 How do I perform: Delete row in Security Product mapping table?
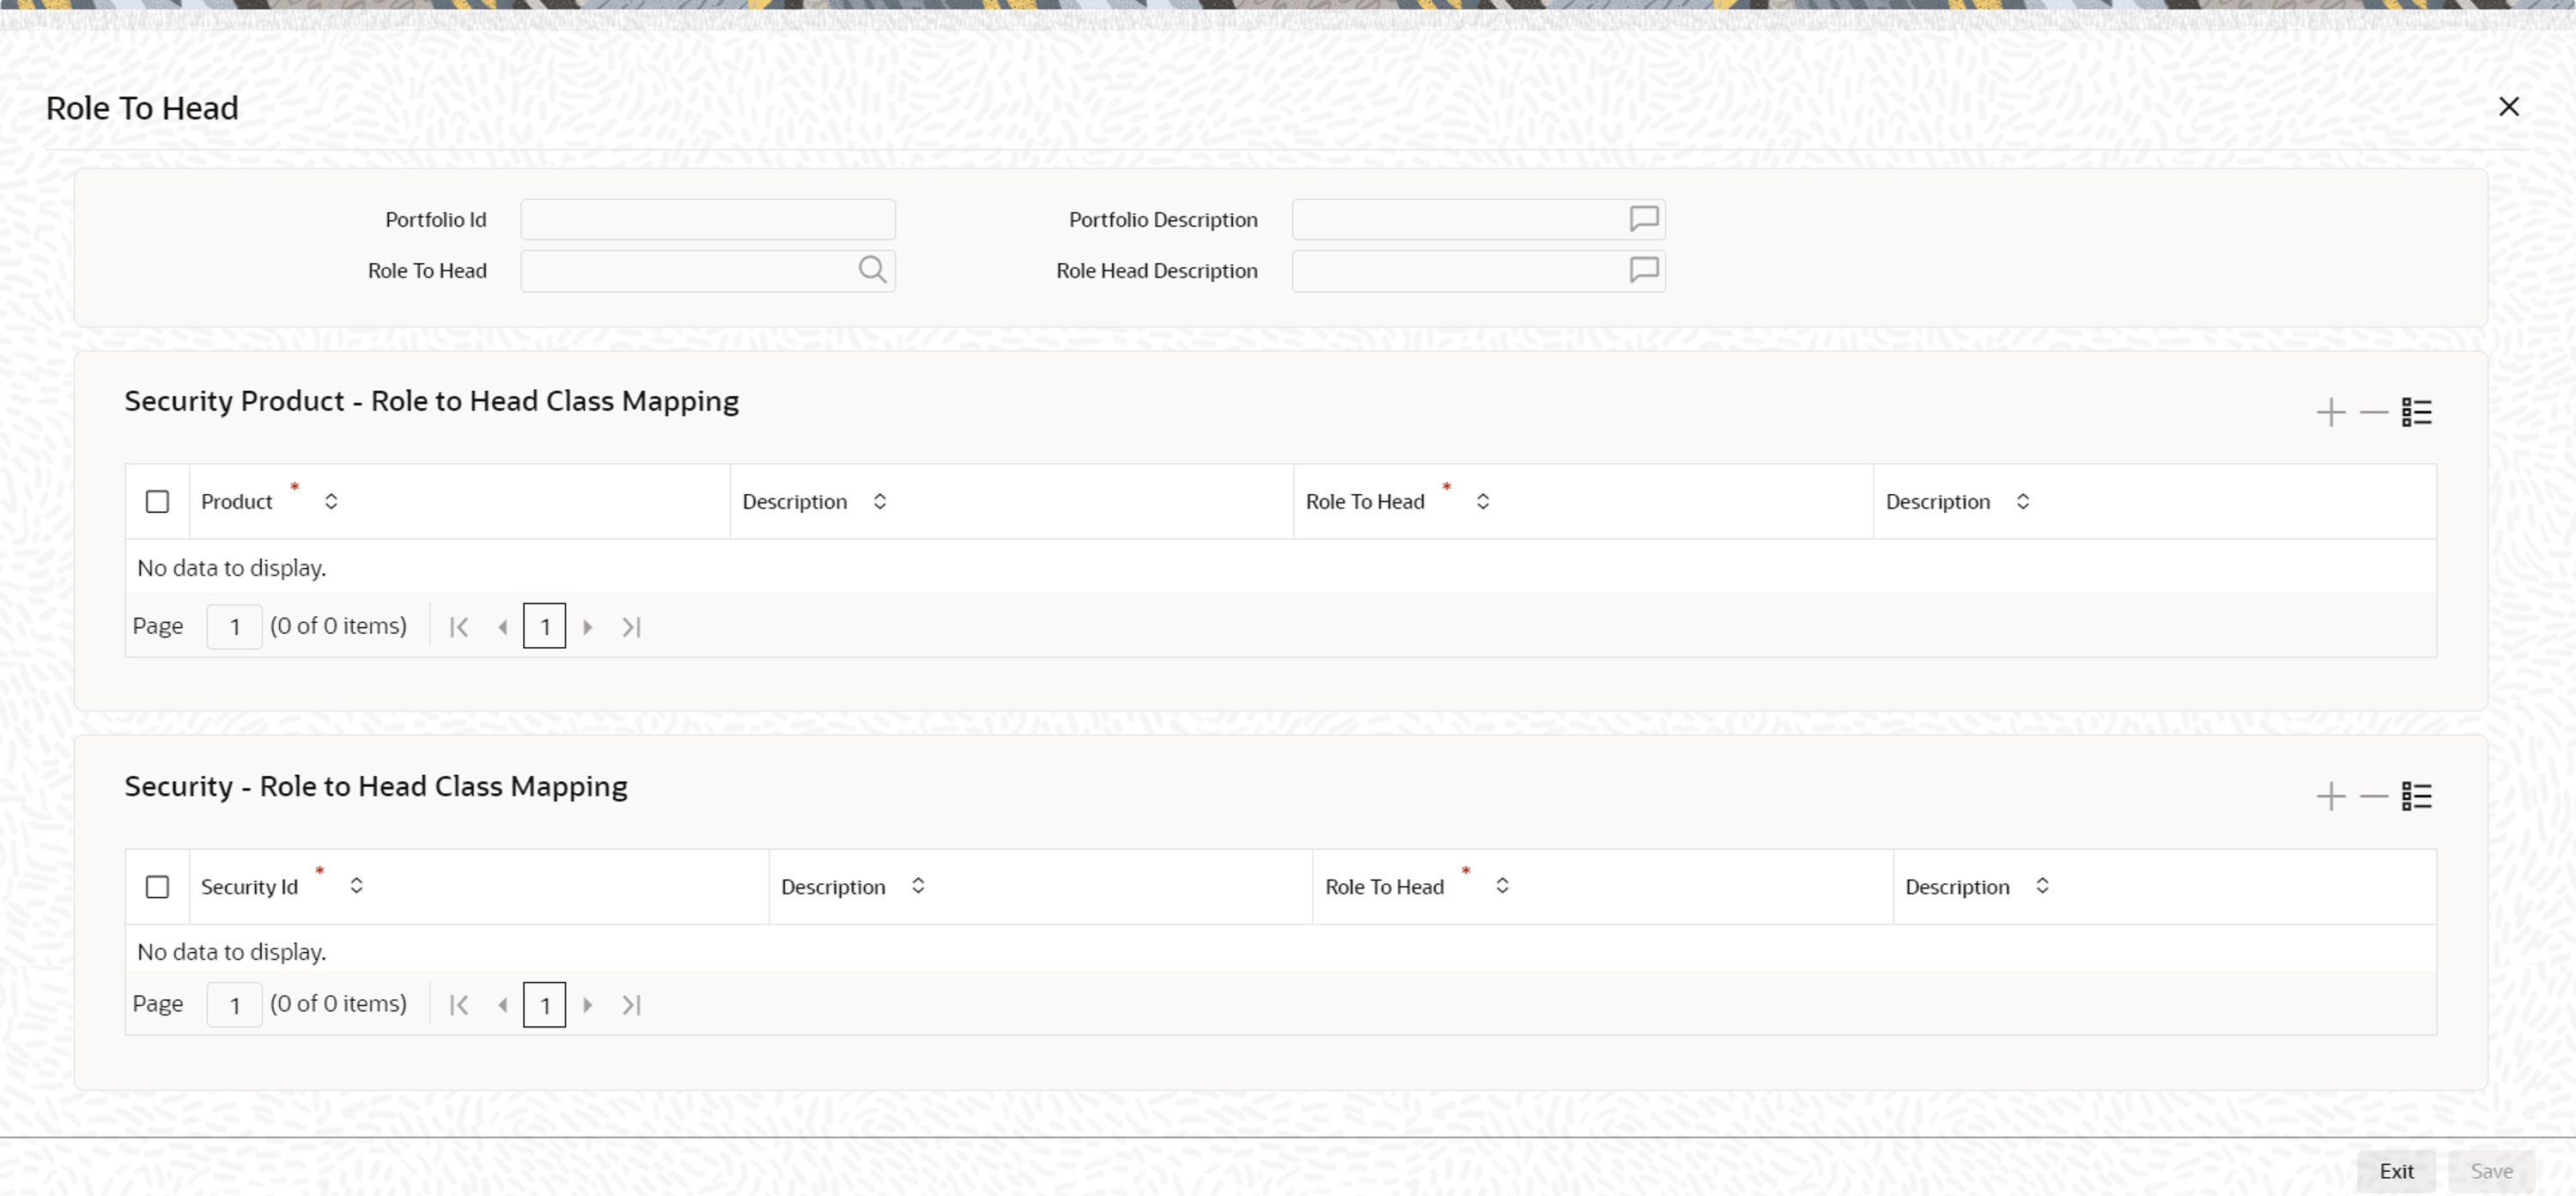click(2373, 412)
